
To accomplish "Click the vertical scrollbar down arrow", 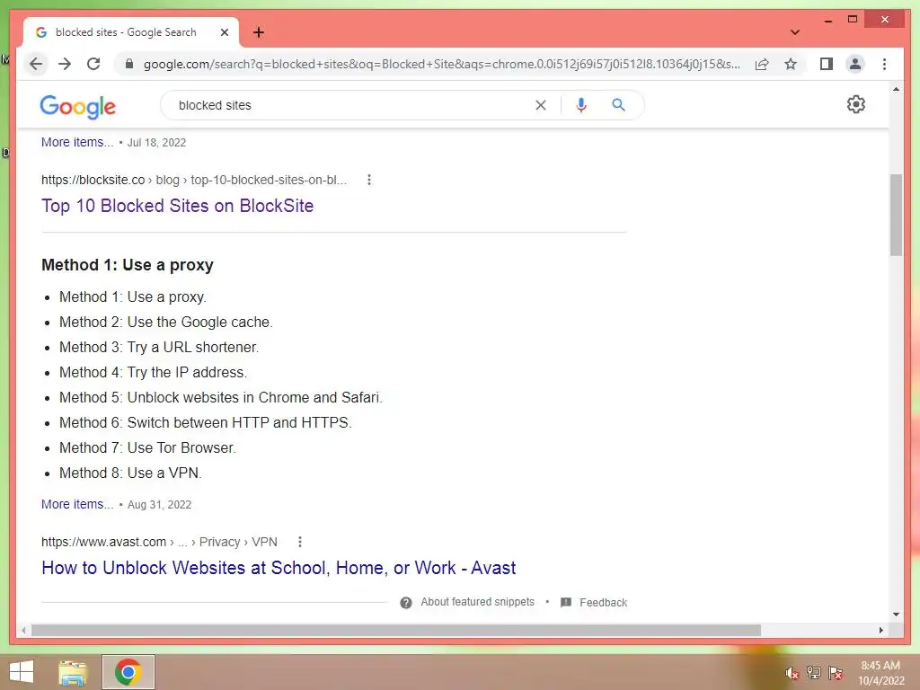I will (896, 615).
